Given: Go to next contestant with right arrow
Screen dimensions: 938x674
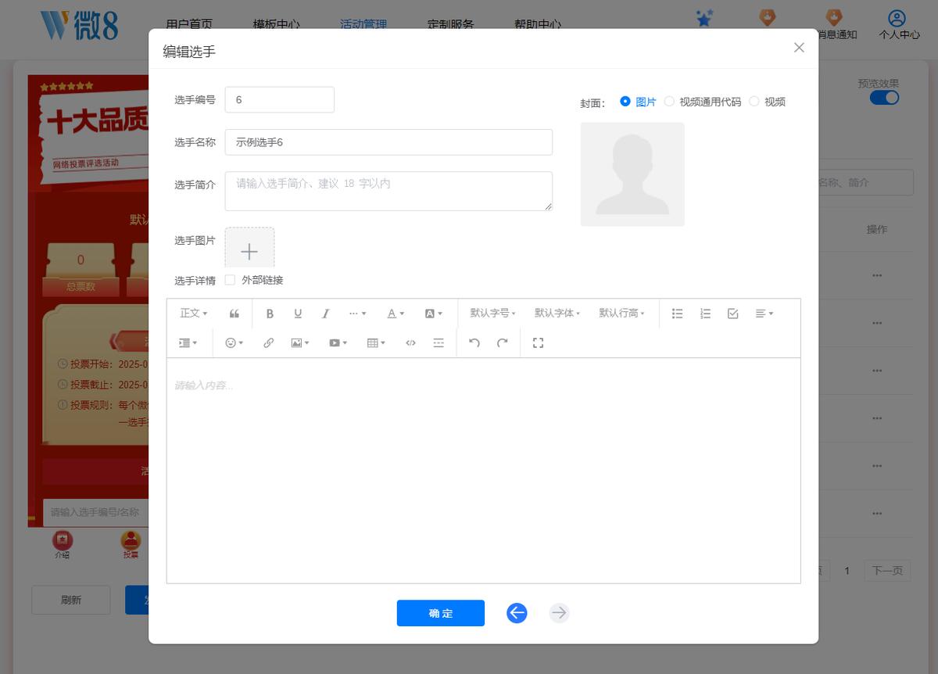Looking at the screenshot, I should point(559,613).
